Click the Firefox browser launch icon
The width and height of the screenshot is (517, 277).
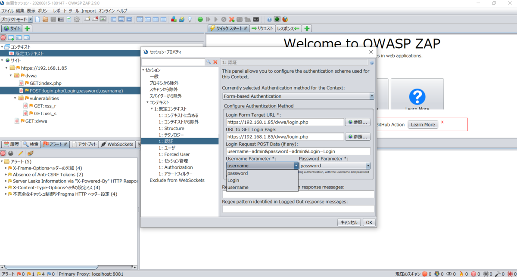[285, 19]
